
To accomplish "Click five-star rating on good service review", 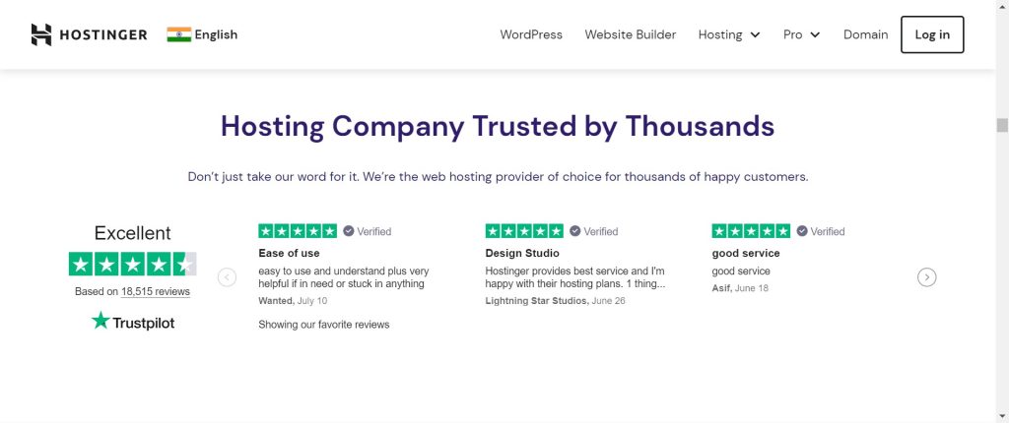I will click(x=751, y=231).
